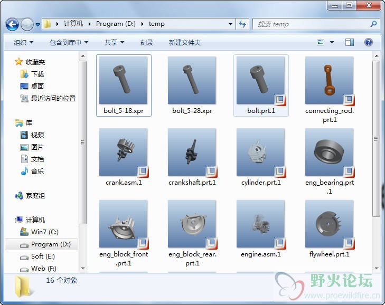Open drive Win7 (C:)
Image resolution: width=385 pixels, height=305 pixels.
tap(45, 232)
